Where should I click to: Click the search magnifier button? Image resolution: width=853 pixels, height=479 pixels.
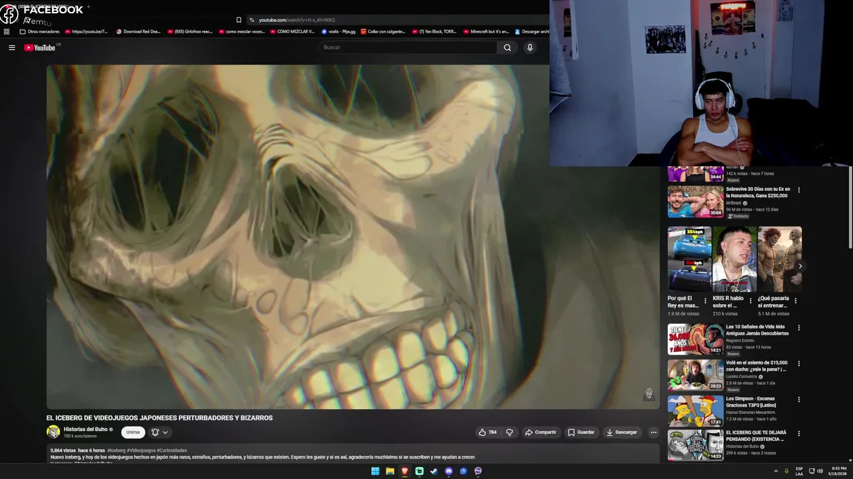pos(507,47)
